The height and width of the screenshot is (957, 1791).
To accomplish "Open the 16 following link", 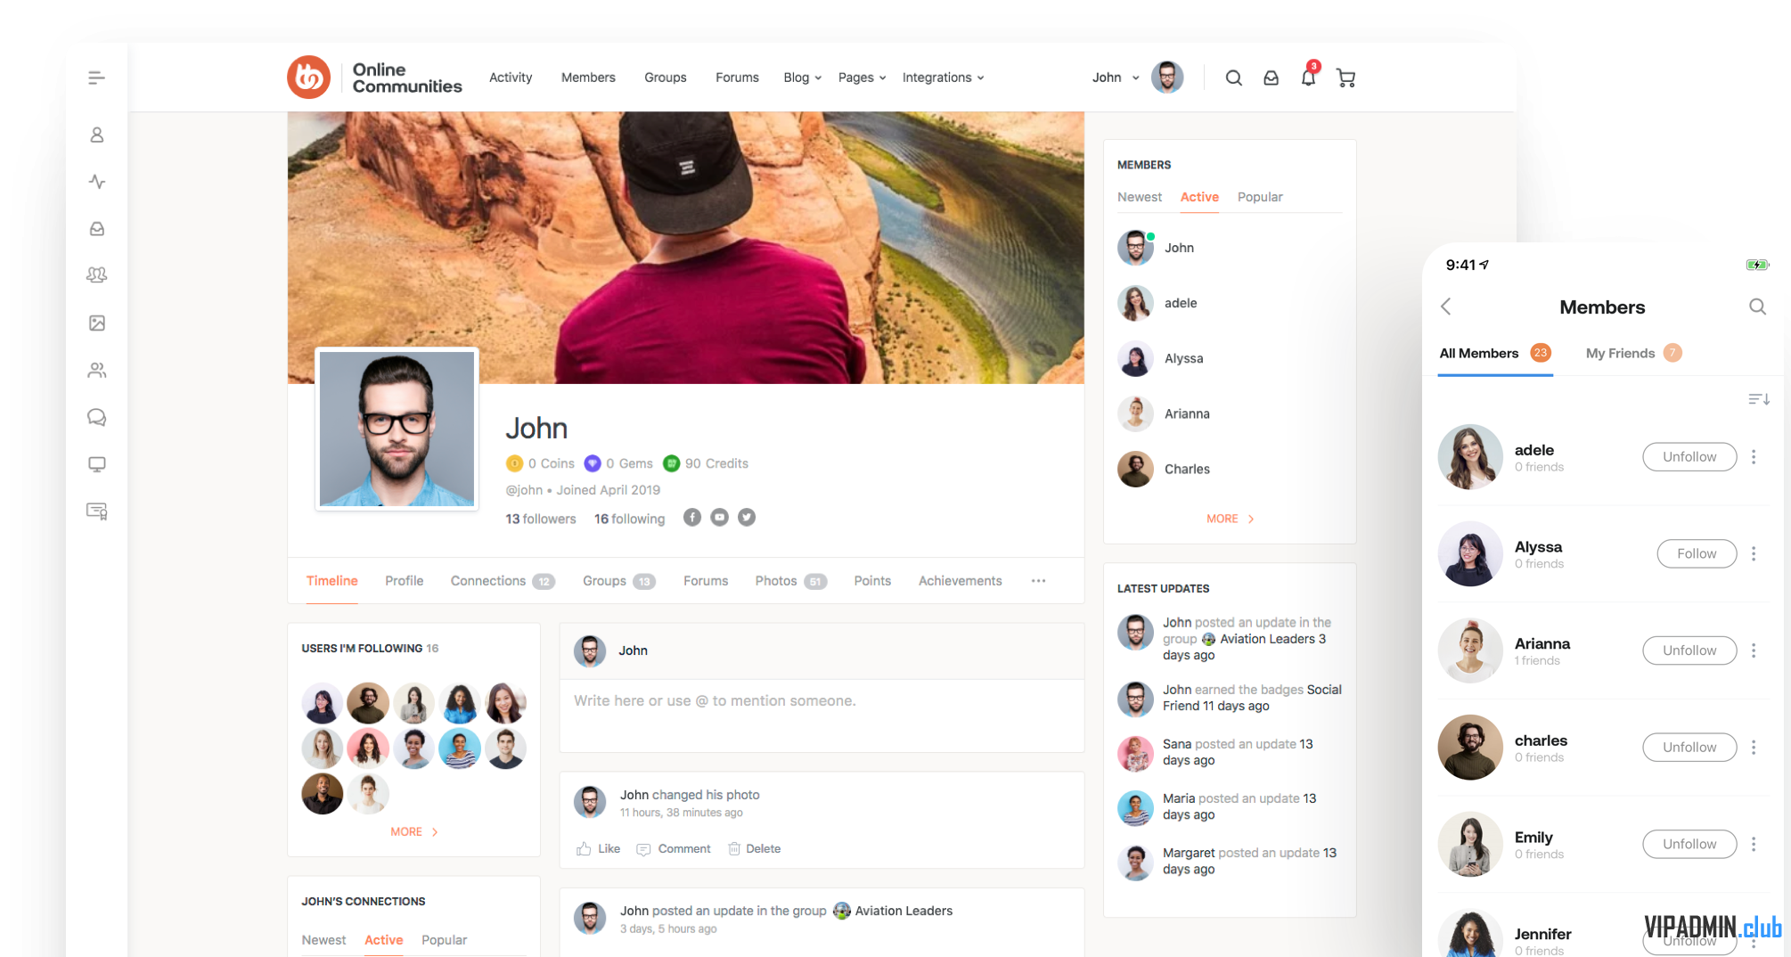I will tap(629, 519).
